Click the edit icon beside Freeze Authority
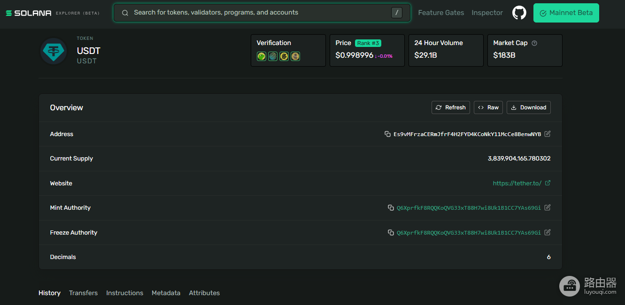 [548, 232]
